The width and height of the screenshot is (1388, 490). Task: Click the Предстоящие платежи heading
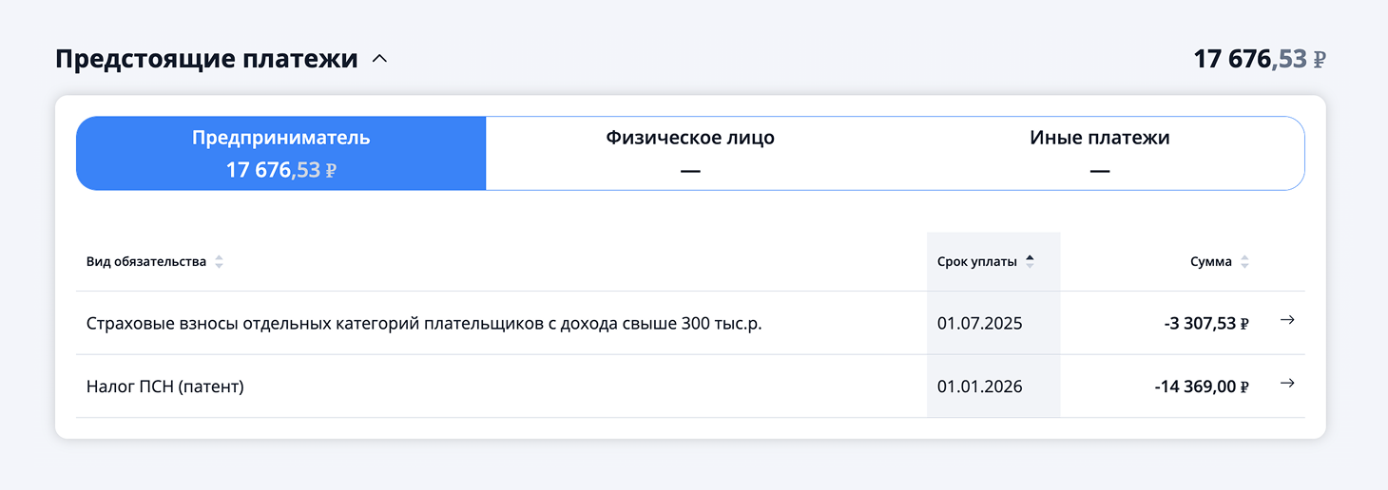click(x=206, y=59)
